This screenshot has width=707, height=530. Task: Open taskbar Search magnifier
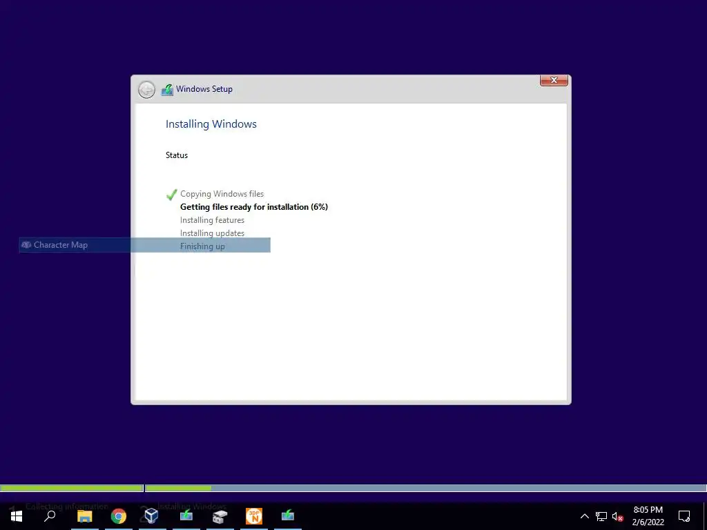coord(50,516)
